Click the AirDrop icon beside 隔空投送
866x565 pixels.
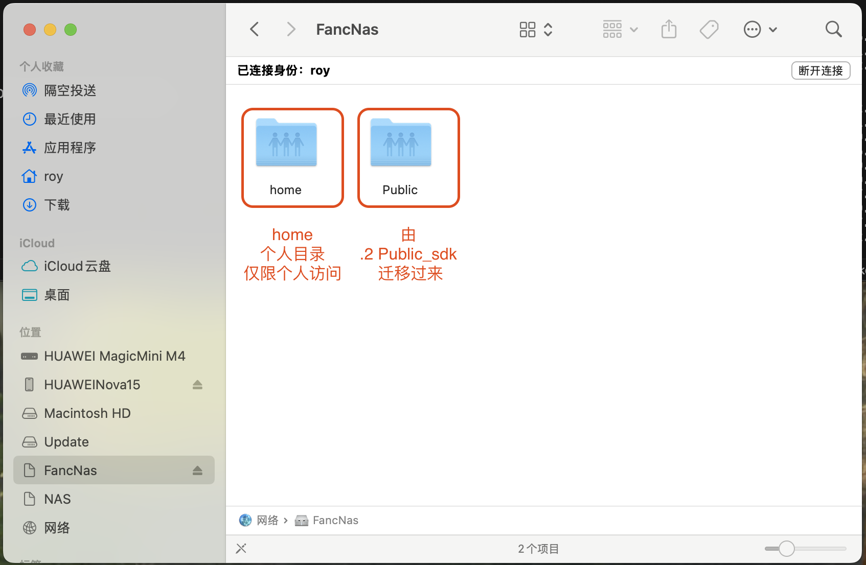pos(30,90)
